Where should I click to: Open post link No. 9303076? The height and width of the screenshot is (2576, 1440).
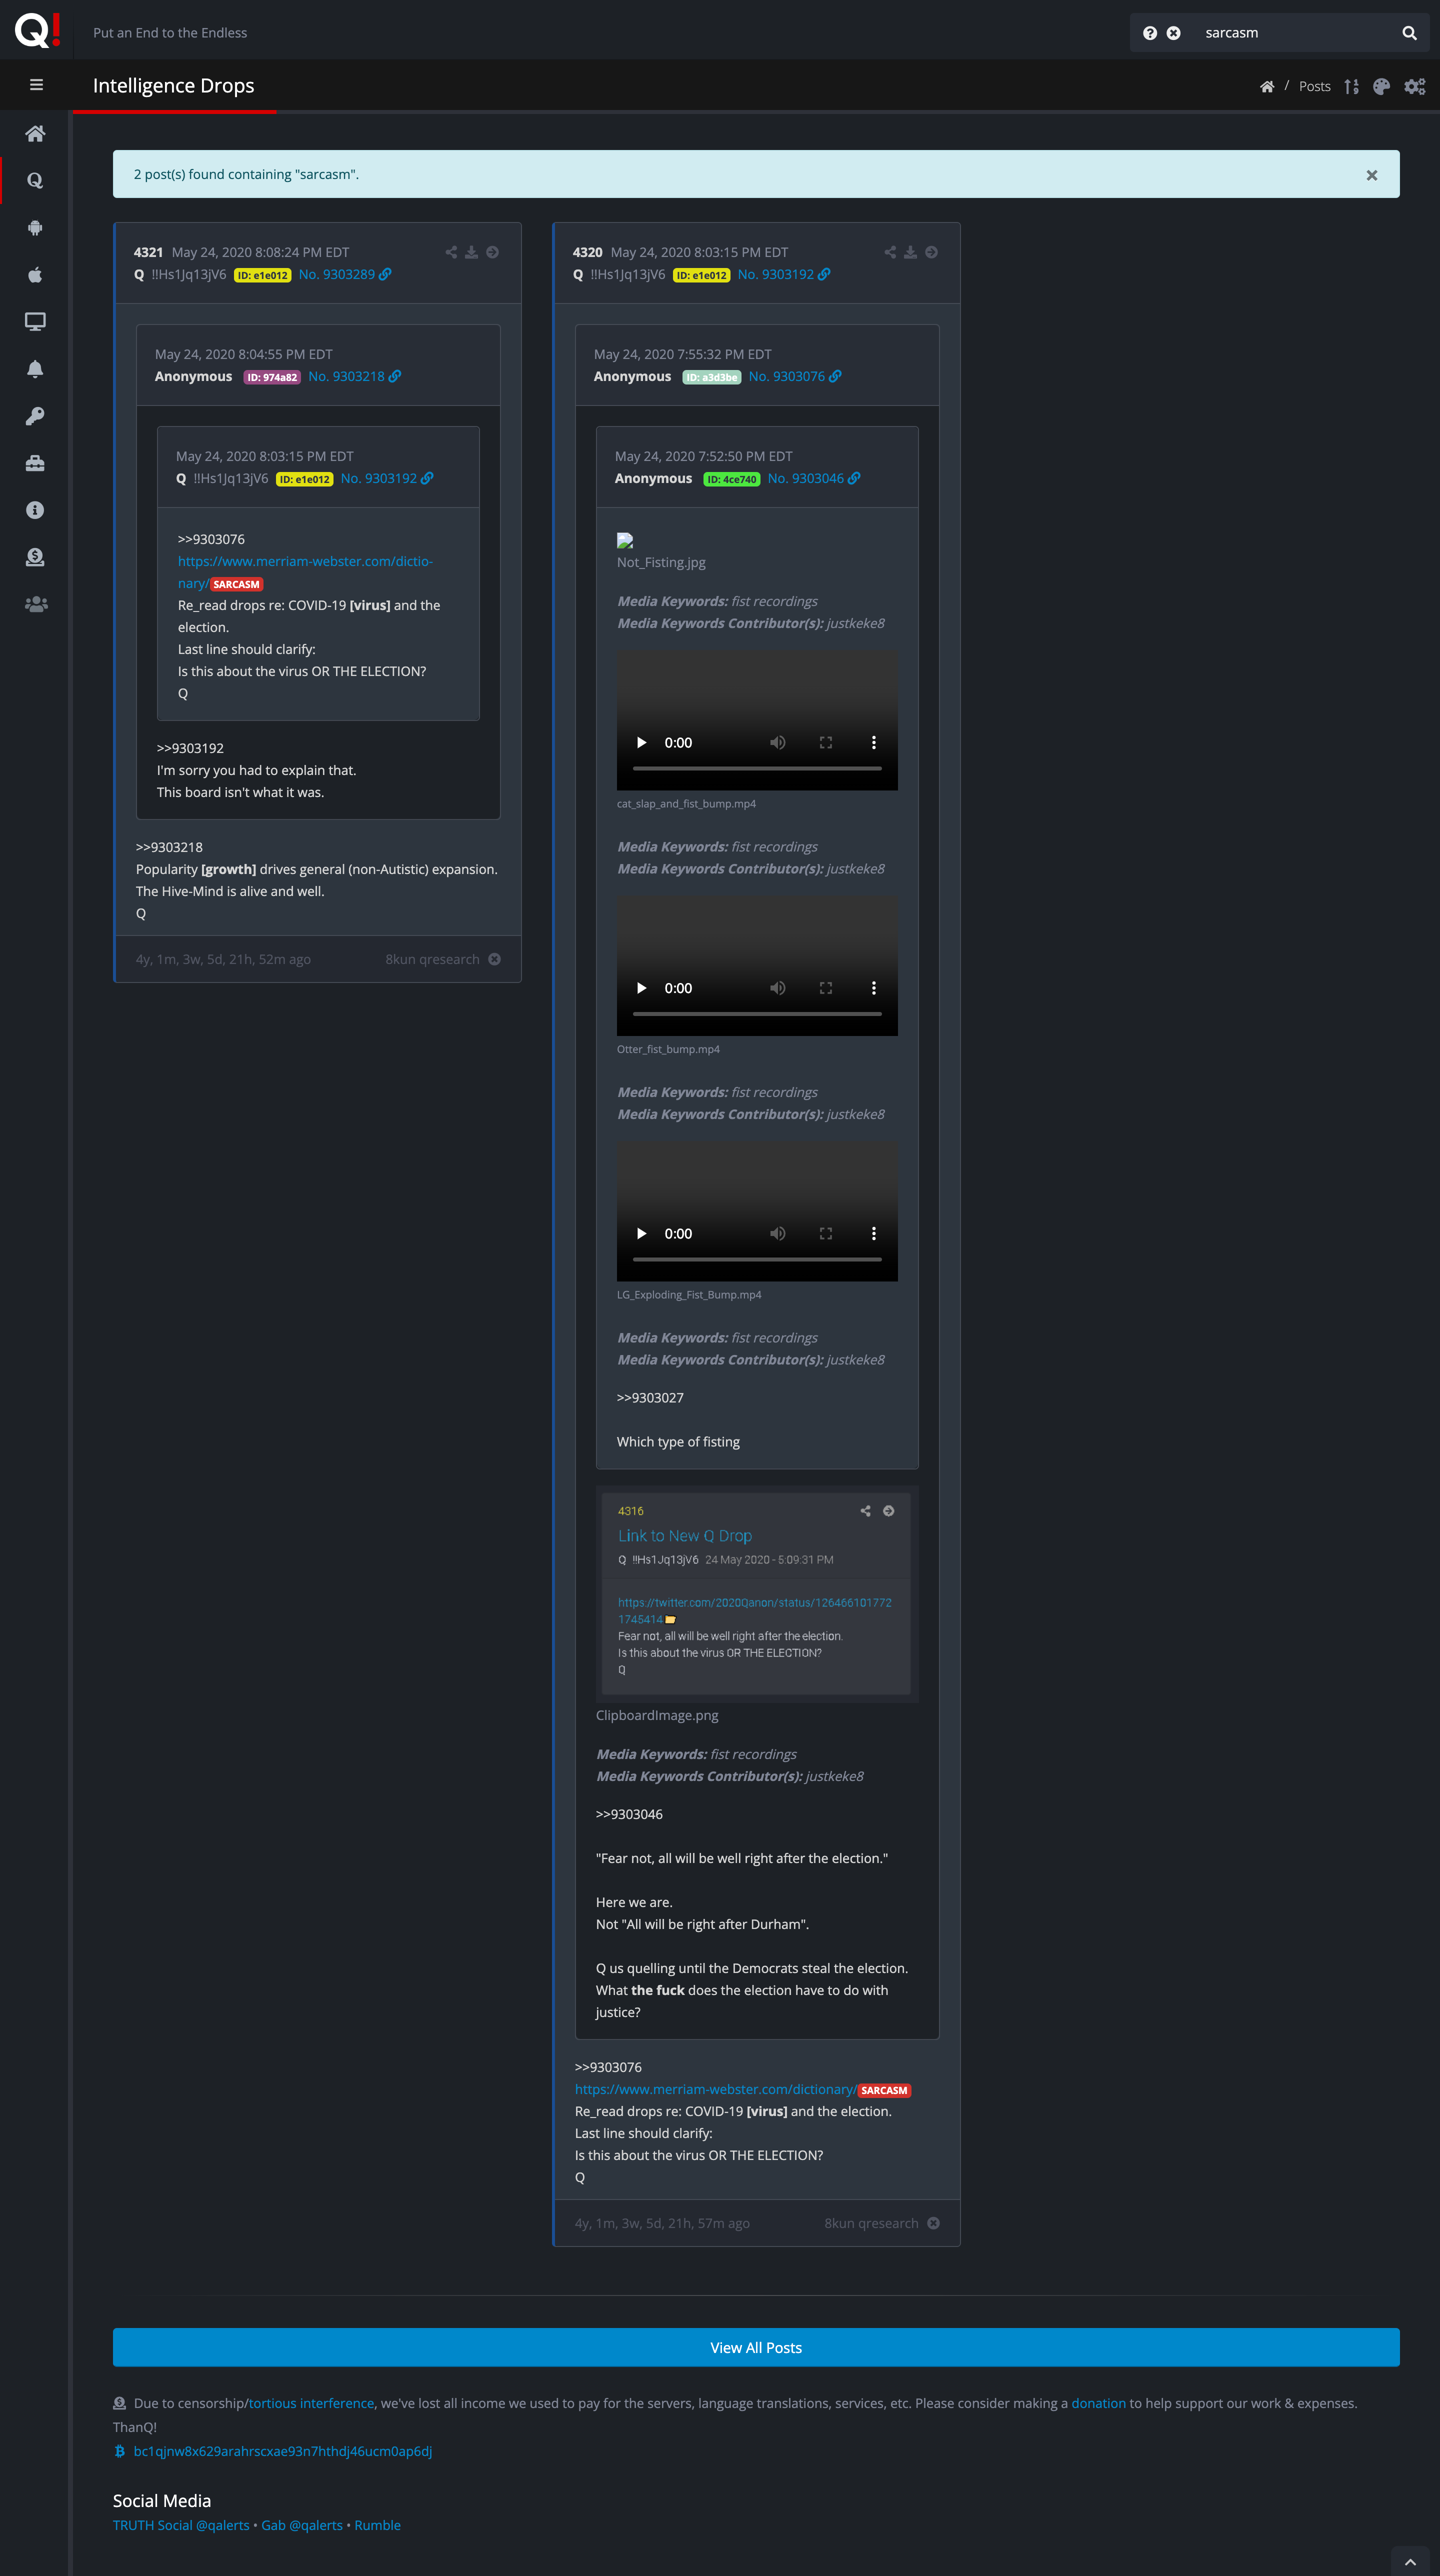coord(794,376)
